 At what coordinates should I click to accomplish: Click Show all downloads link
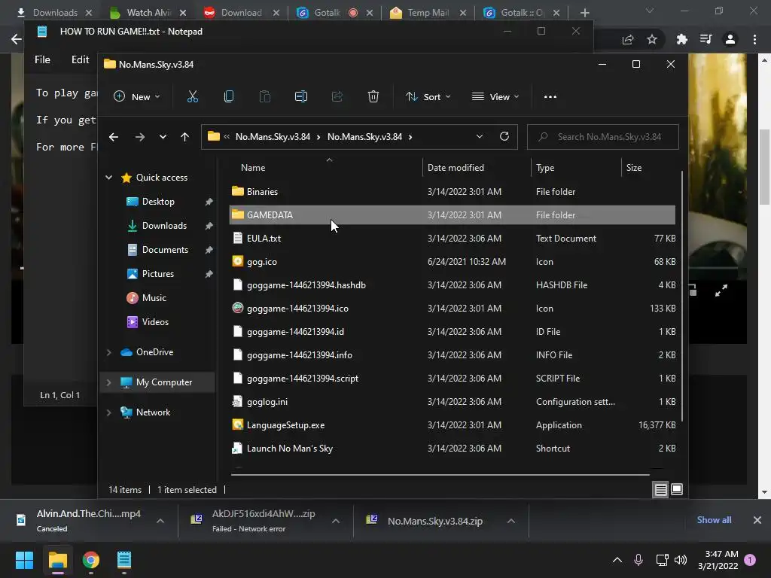(714, 520)
